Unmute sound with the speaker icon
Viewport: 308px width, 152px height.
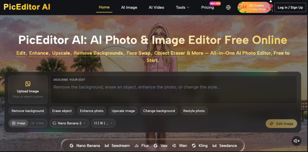pyautogui.click(x=296, y=141)
